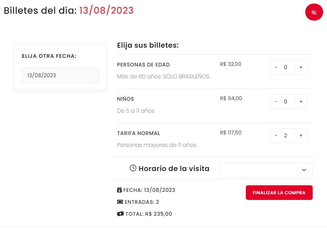Decrease TARIFA NORMAL count with minus

275,136
